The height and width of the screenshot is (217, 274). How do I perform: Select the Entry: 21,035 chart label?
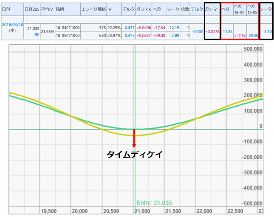[x=154, y=203]
